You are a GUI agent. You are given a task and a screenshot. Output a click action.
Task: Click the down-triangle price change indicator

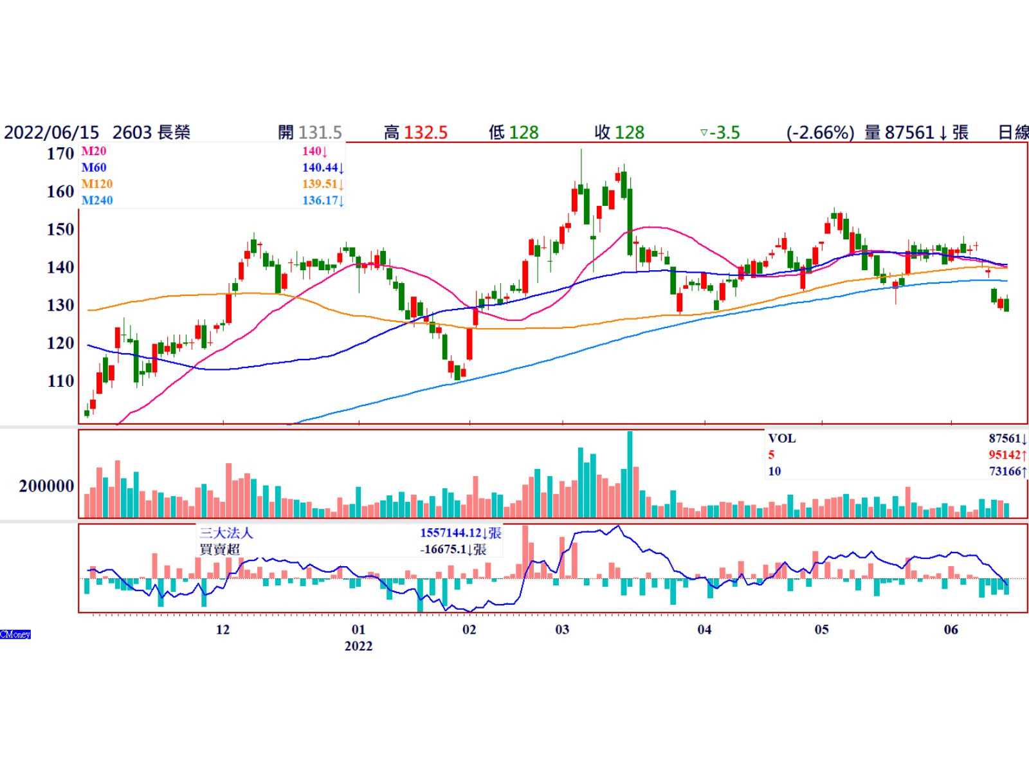click(704, 133)
